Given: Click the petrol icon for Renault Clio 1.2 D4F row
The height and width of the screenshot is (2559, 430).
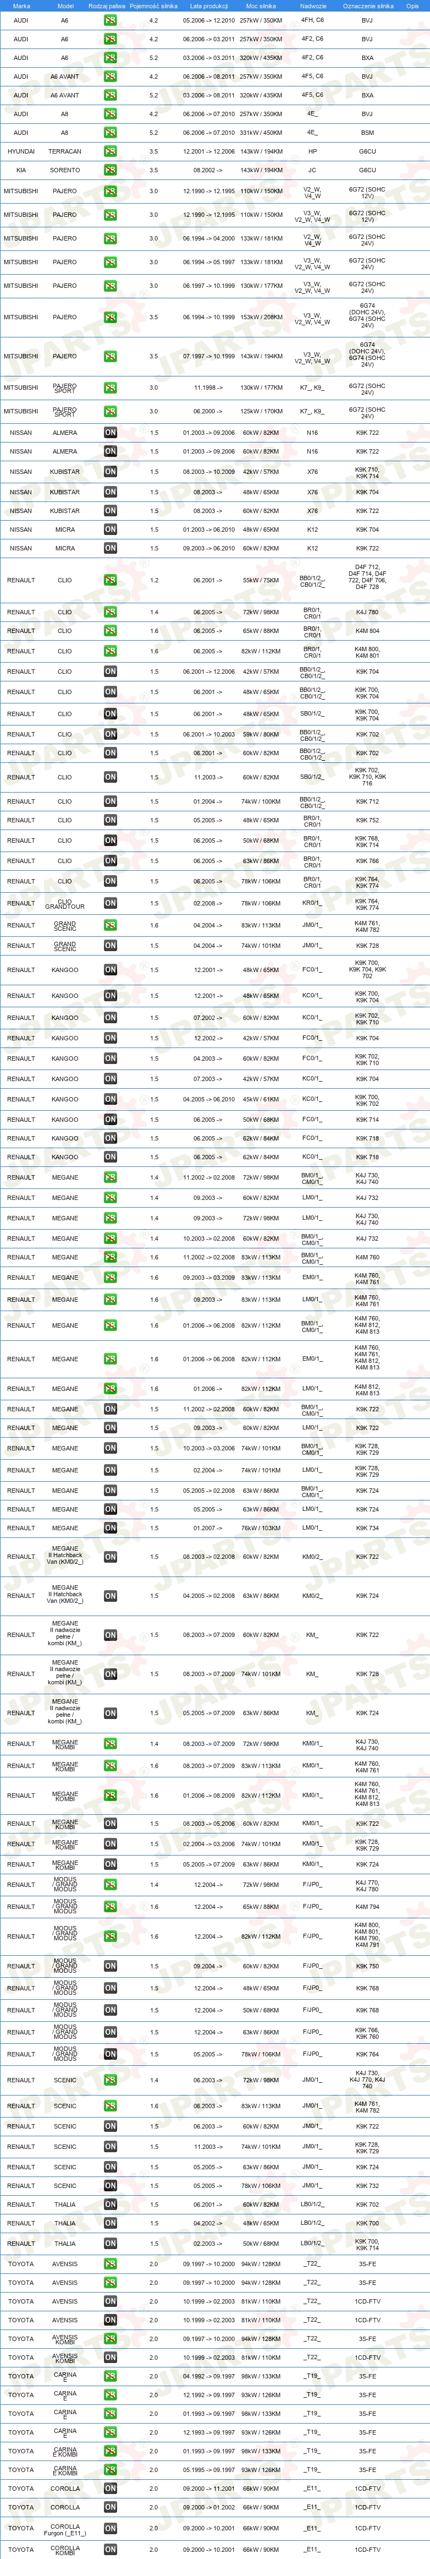Looking at the screenshot, I should 110,580.
